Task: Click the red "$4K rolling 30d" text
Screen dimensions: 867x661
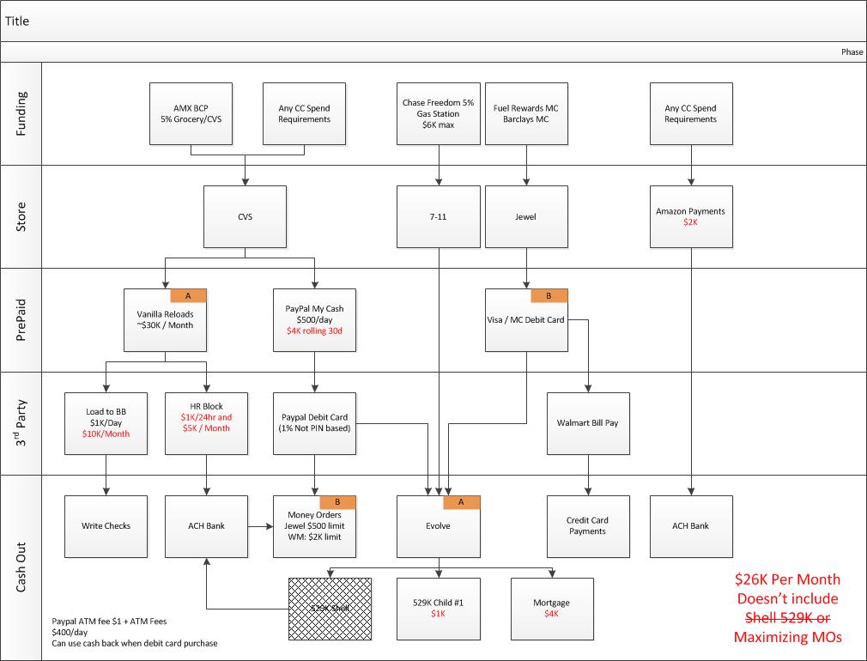Action: pos(315,331)
